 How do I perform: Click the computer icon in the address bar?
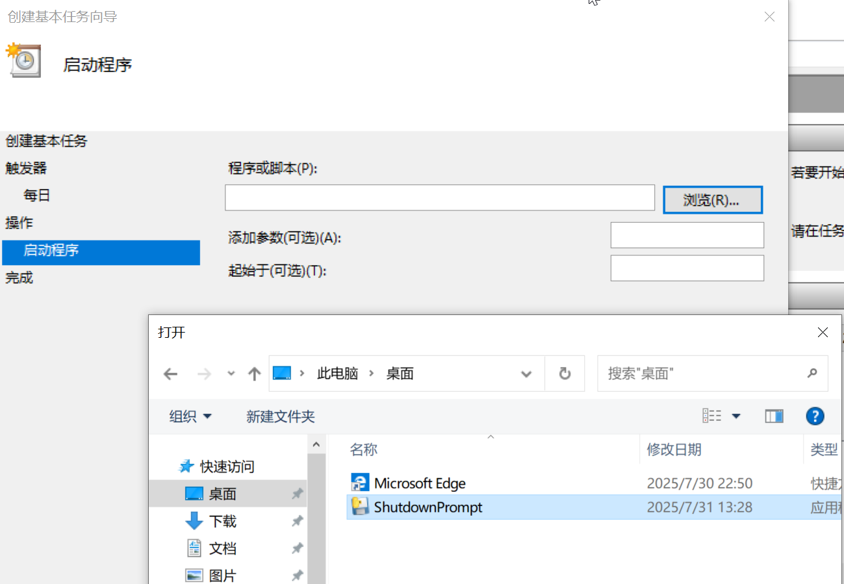282,374
